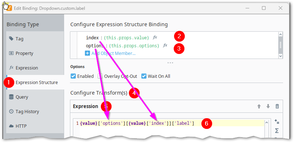294x143 pixels.
Task: Move the Expression transform down
Action: point(268,107)
